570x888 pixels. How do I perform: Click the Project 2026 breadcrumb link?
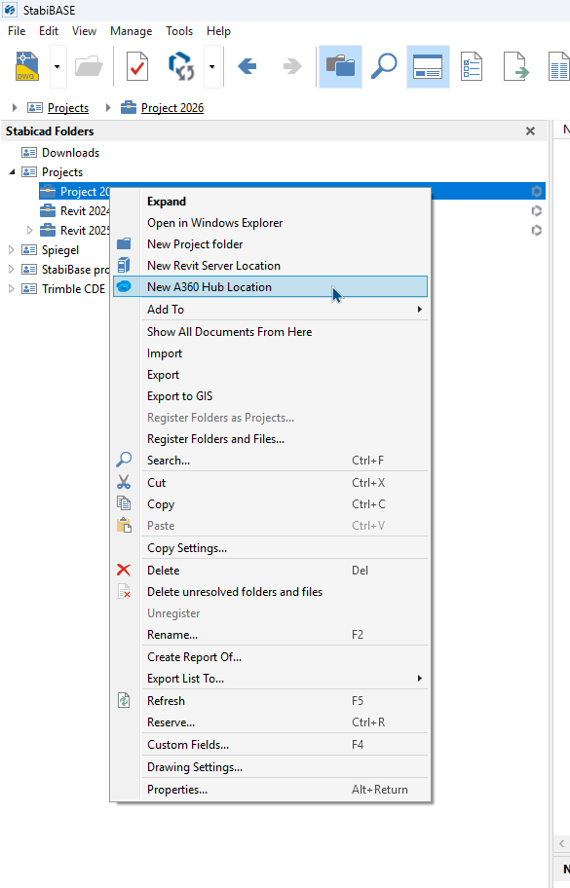click(172, 108)
